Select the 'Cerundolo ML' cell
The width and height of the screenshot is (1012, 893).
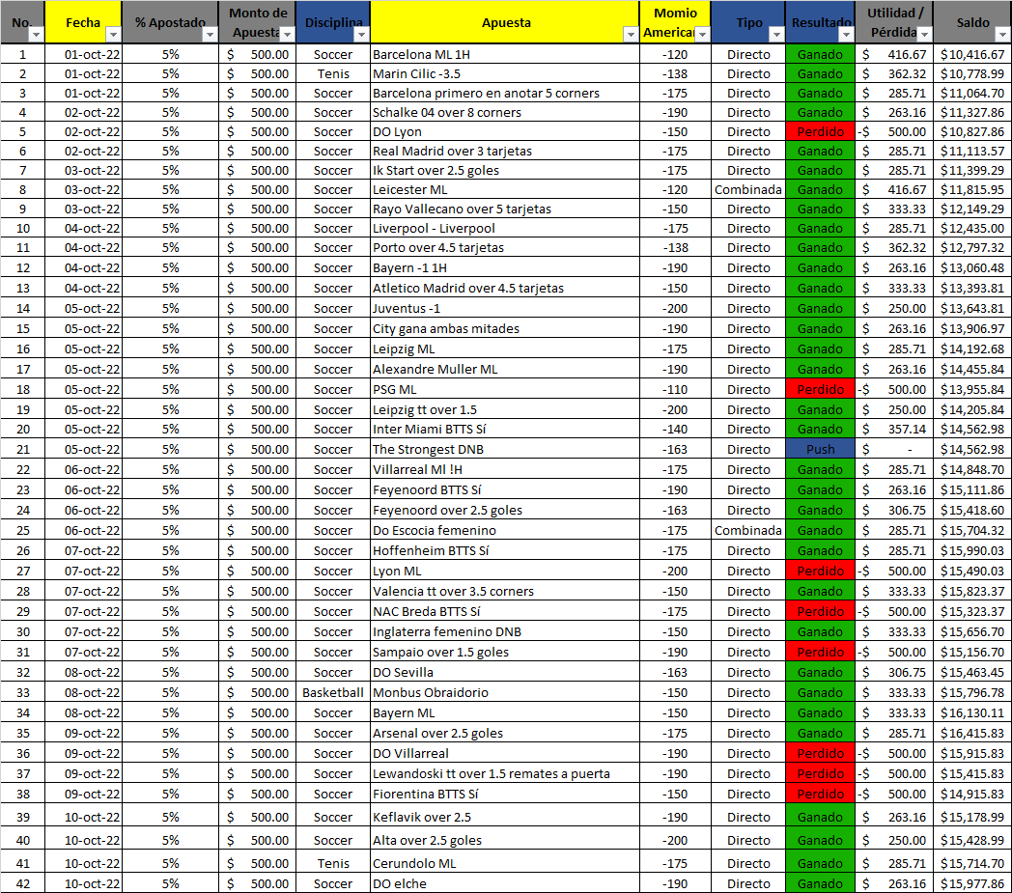click(505, 863)
